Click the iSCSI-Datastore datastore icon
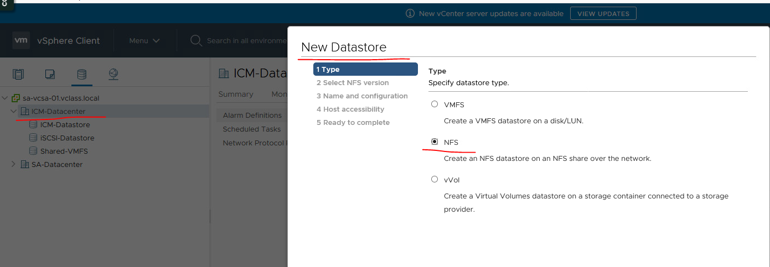 34,138
